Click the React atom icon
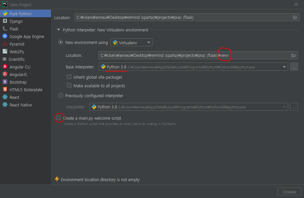The height and width of the screenshot is (198, 304). pyautogui.click(x=5, y=97)
